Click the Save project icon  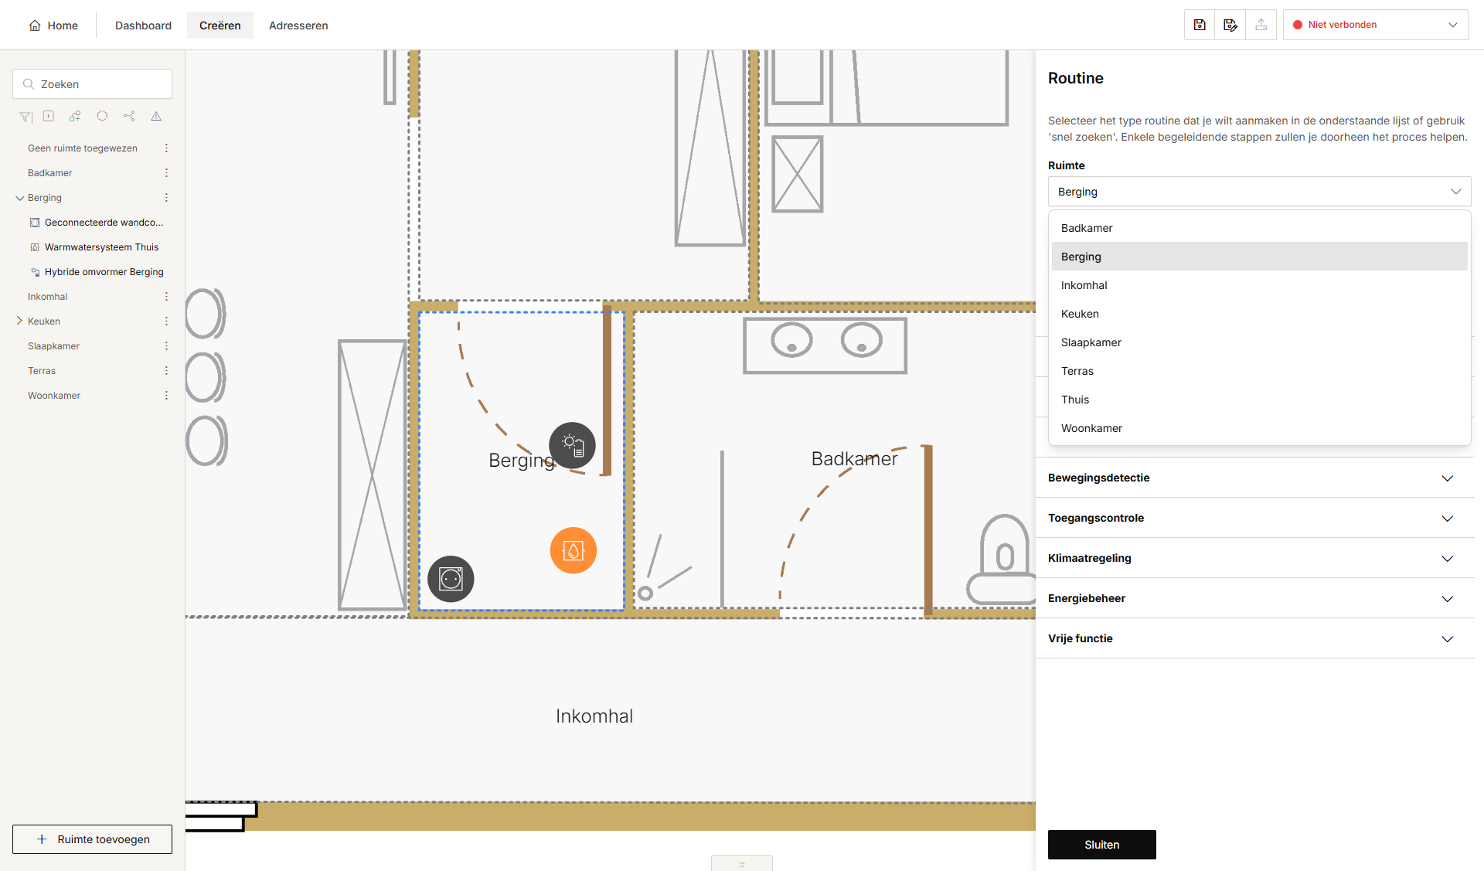tap(1200, 25)
